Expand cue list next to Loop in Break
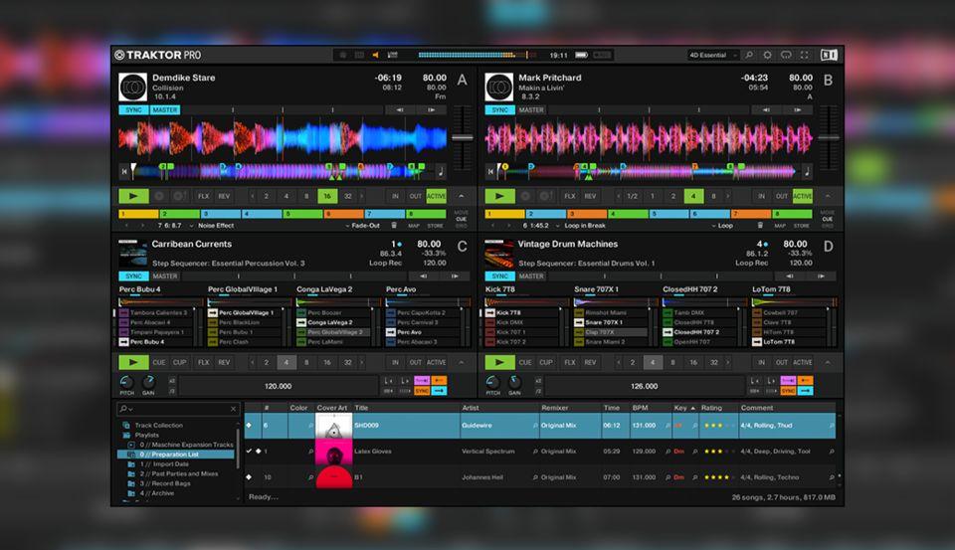955x550 pixels. pos(557,226)
